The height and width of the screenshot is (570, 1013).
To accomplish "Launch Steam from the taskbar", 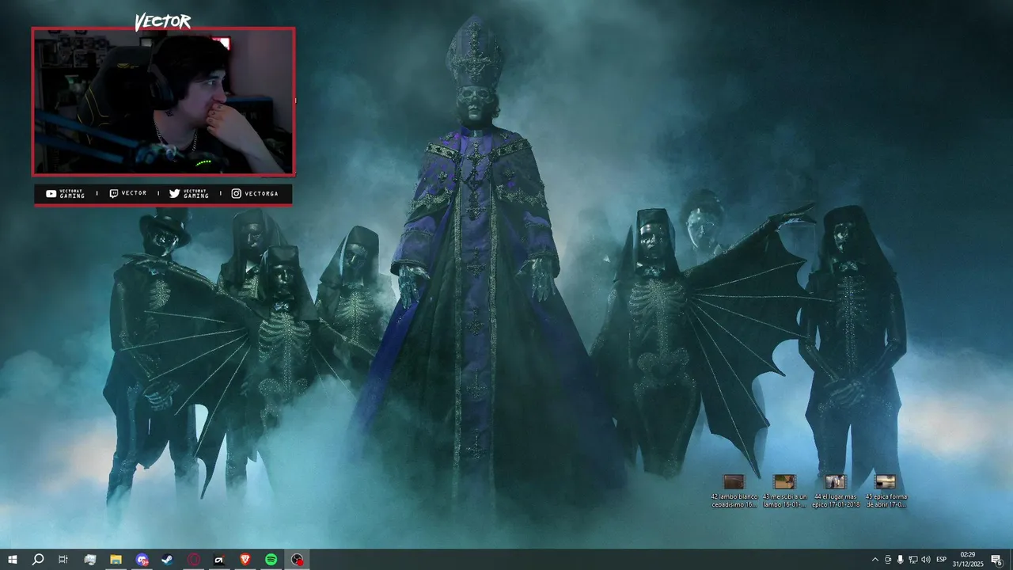I will [x=168, y=560].
